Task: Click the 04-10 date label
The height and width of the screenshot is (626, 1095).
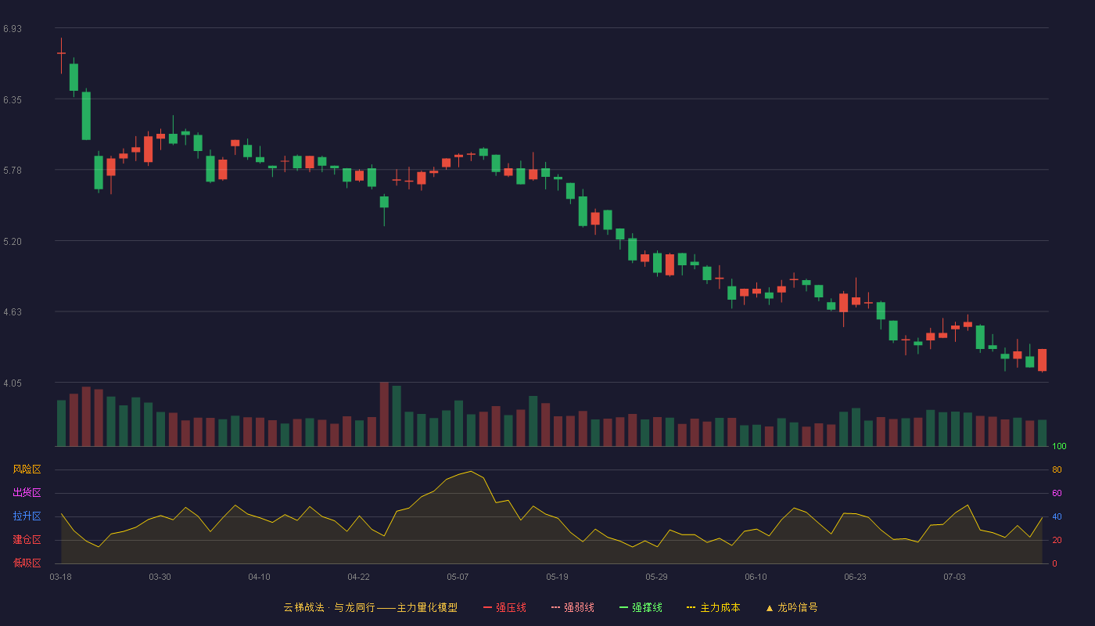Action: pos(259,577)
